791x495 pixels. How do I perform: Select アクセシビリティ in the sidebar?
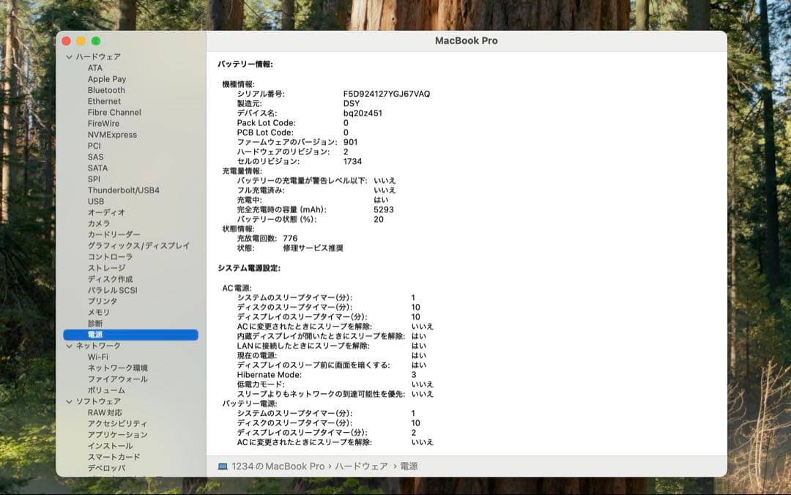pos(117,423)
